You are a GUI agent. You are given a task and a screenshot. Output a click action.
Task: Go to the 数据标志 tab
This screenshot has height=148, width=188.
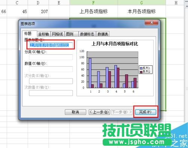pyautogui.click(x=87, y=34)
